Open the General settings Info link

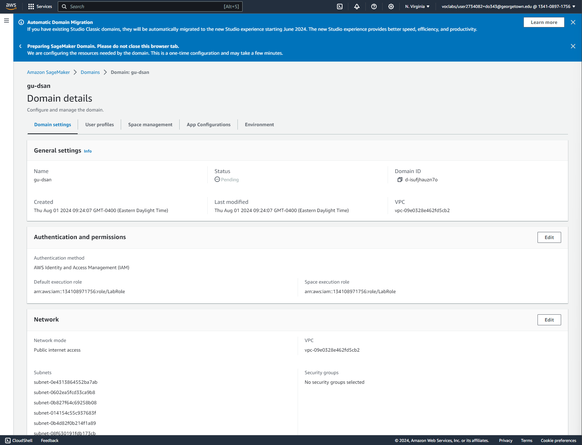click(88, 151)
